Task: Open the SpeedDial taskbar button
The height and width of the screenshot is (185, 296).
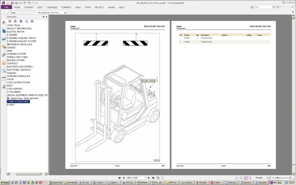Action: tap(55, 183)
